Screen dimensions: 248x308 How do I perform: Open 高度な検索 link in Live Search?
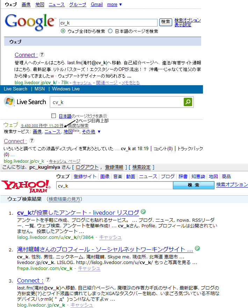[x=78, y=126]
